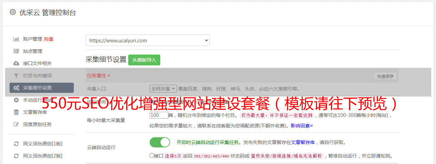
Task: Click the 每小时最大采集量 input showing 100
Action: coord(159,115)
